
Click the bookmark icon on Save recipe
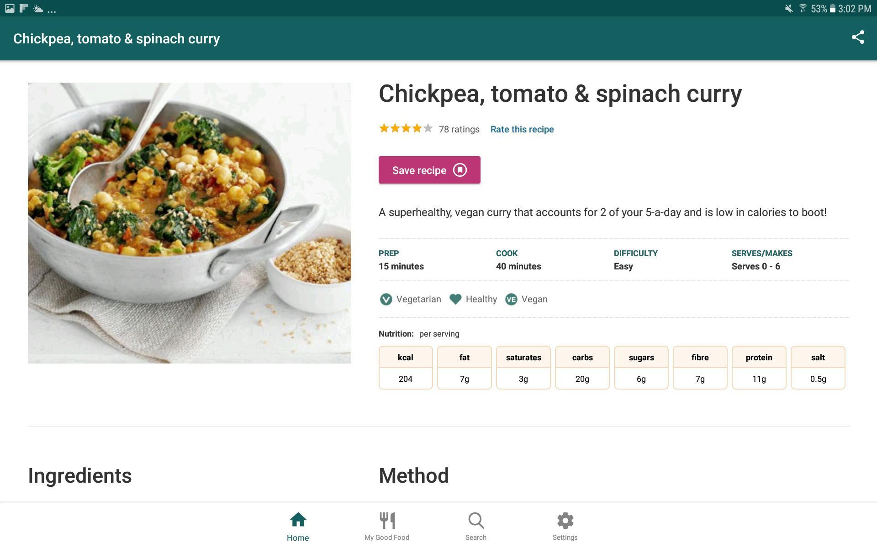coord(460,170)
